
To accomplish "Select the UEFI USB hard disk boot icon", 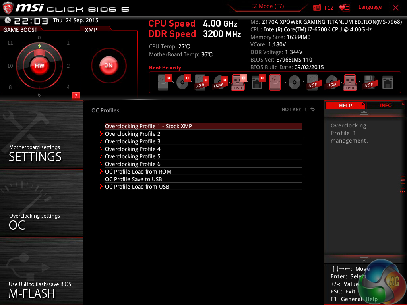I will pos(202,82).
